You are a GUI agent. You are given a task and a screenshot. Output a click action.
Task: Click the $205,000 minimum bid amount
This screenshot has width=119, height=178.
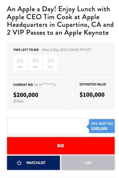[x=99, y=129]
